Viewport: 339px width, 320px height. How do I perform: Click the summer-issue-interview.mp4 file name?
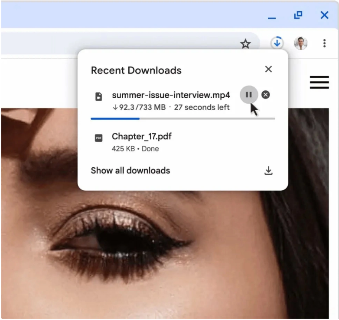coord(171,95)
